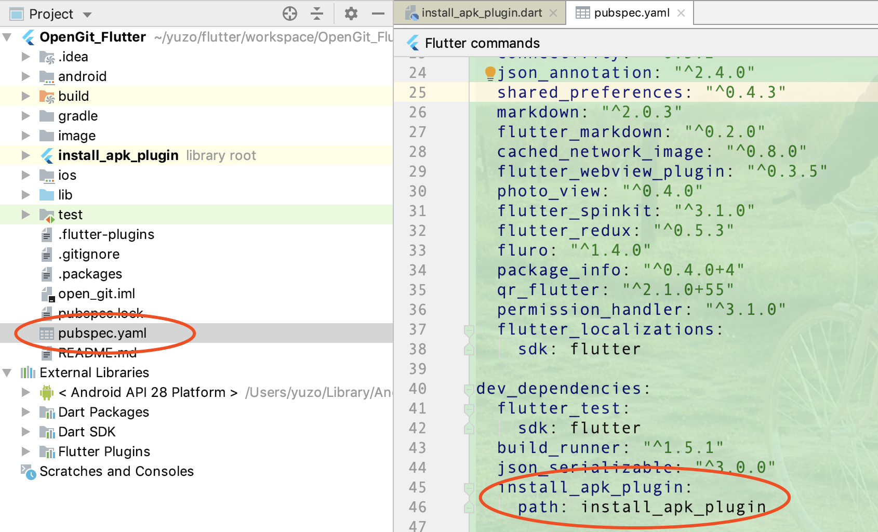The width and height of the screenshot is (878, 532).
Task: Hide the Project panel with minus icon
Action: pos(378,14)
